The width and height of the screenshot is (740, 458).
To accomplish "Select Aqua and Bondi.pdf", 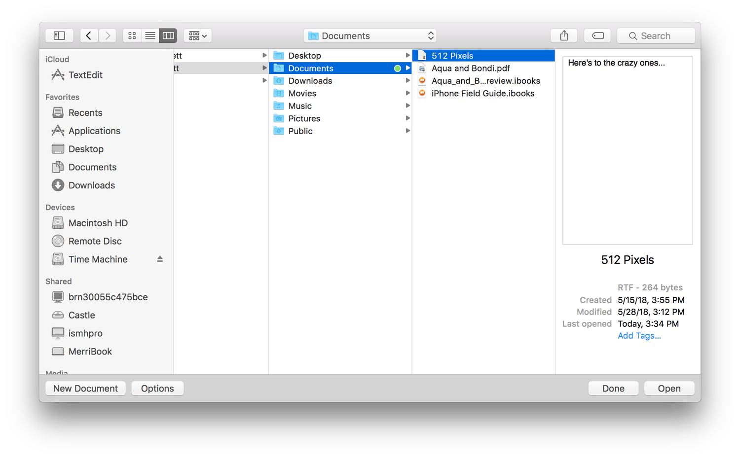I will [x=483, y=68].
